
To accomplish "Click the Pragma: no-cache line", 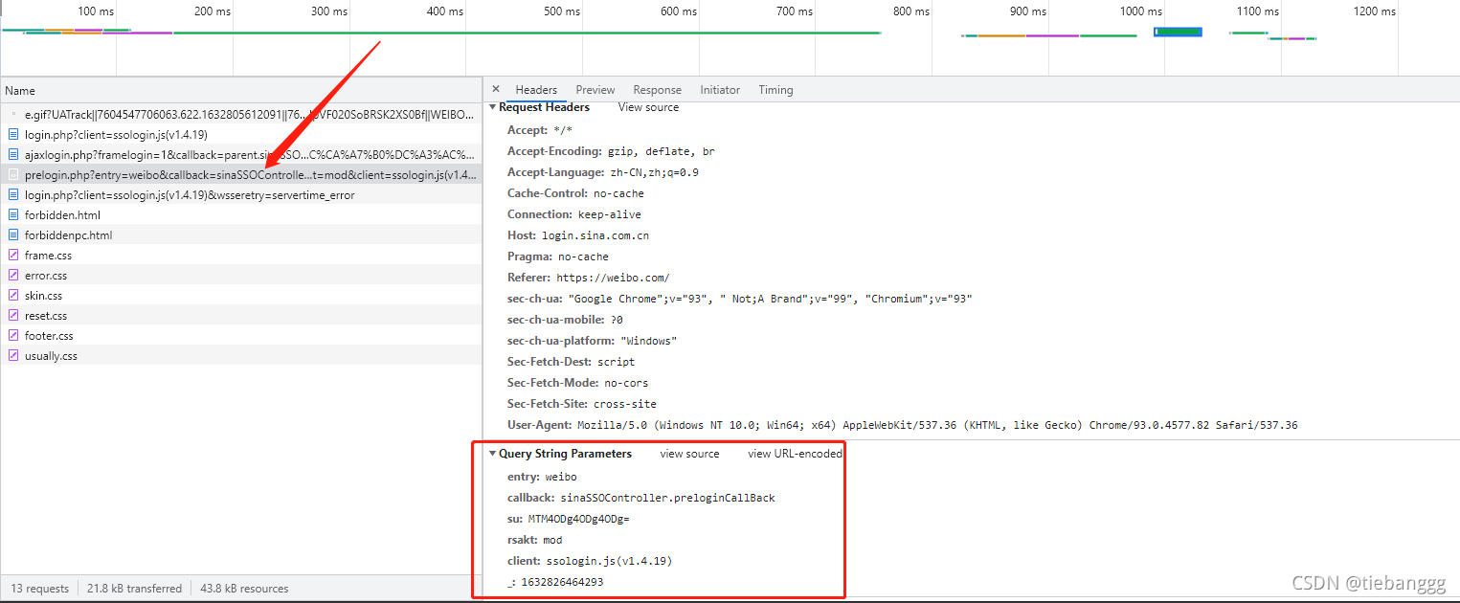I will point(557,257).
